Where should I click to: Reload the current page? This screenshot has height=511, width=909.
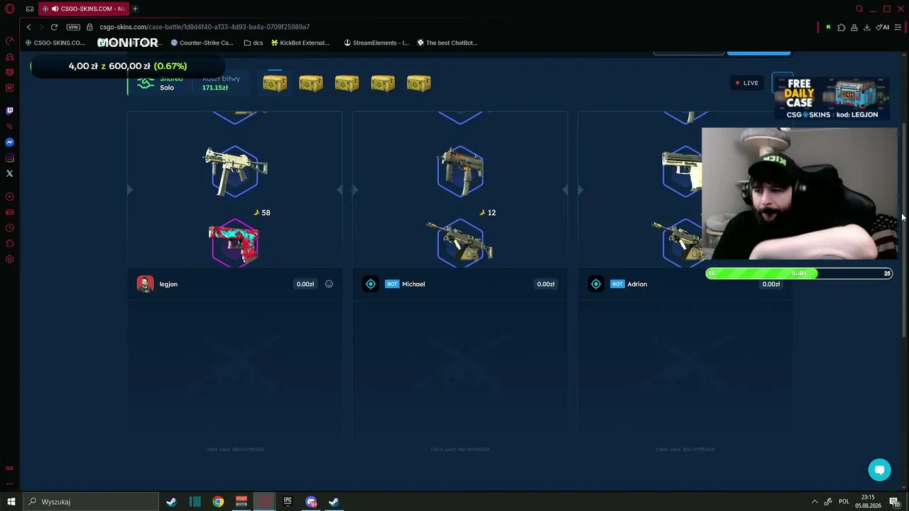(x=54, y=27)
